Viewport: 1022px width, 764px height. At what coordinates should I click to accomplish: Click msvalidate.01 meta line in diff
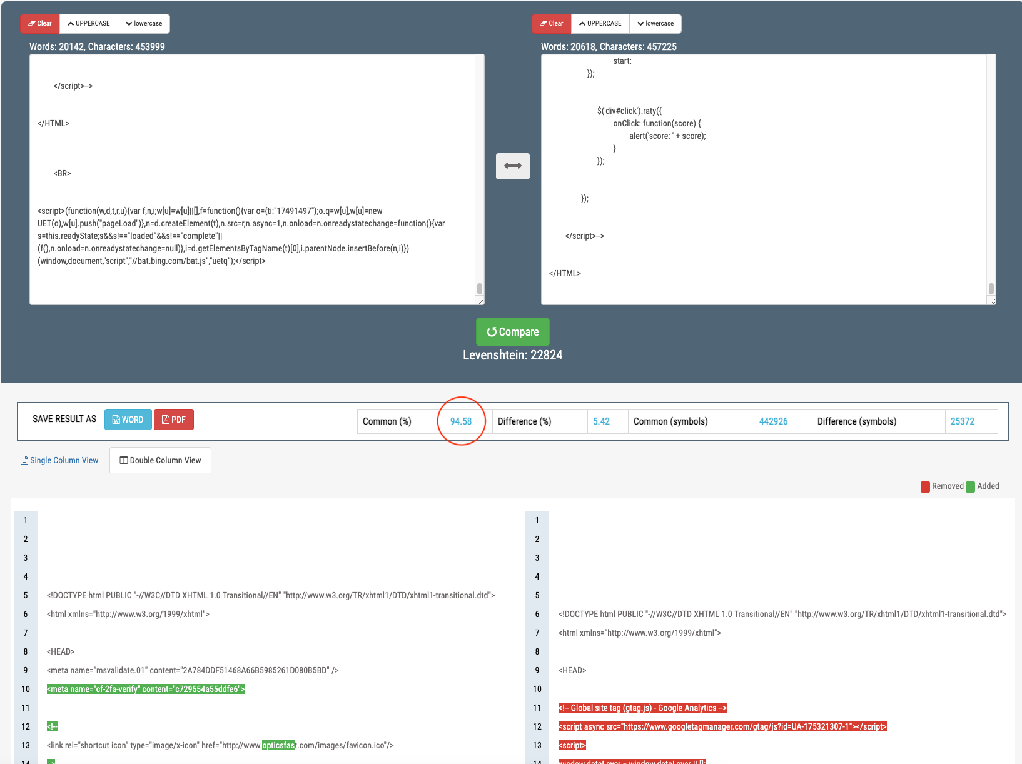[x=193, y=670]
